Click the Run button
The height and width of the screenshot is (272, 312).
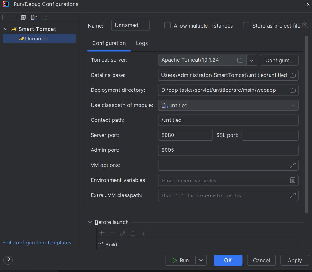click(x=180, y=260)
